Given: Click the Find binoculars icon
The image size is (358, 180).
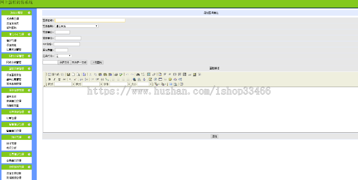Looking at the screenshot, I should 138,74.
